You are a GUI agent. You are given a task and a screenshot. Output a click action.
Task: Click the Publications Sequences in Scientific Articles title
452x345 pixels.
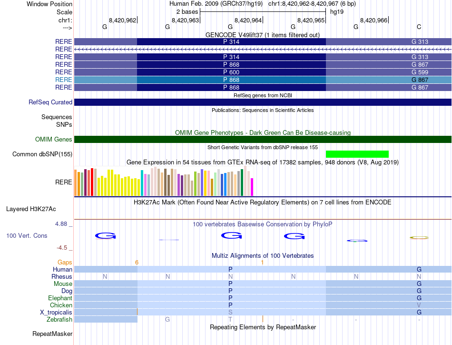coord(263,110)
